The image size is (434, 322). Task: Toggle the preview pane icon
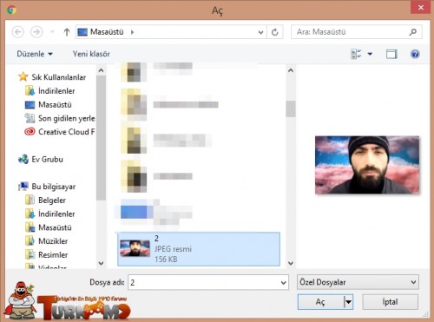(x=391, y=54)
